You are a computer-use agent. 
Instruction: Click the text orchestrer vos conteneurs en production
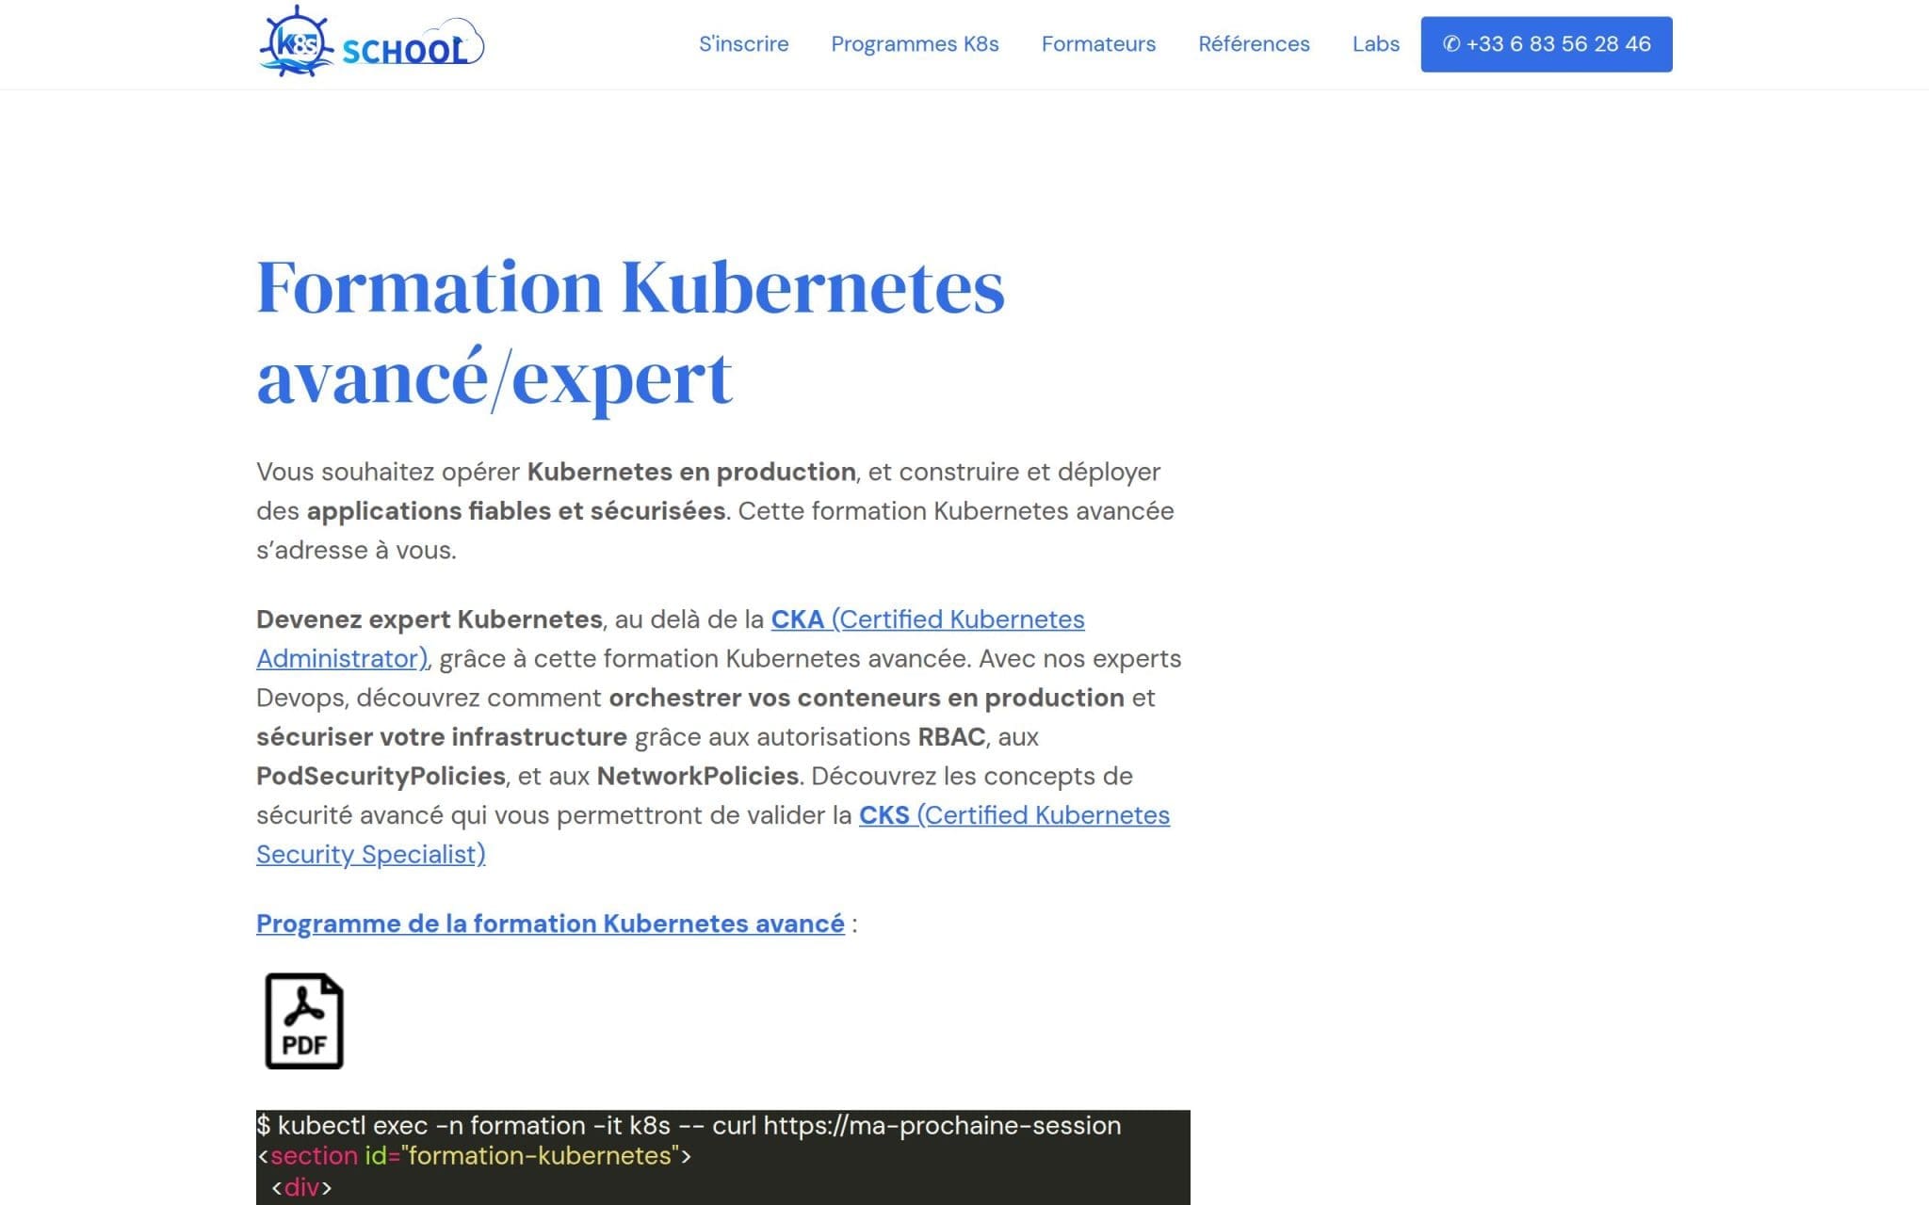pyautogui.click(x=867, y=698)
